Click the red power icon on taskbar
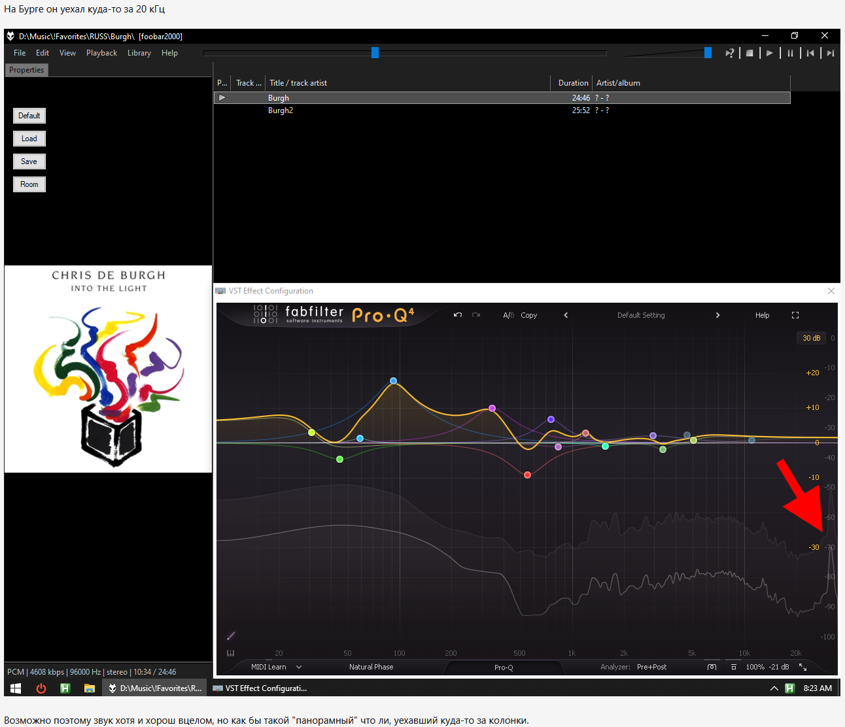This screenshot has width=845, height=727. tap(41, 688)
